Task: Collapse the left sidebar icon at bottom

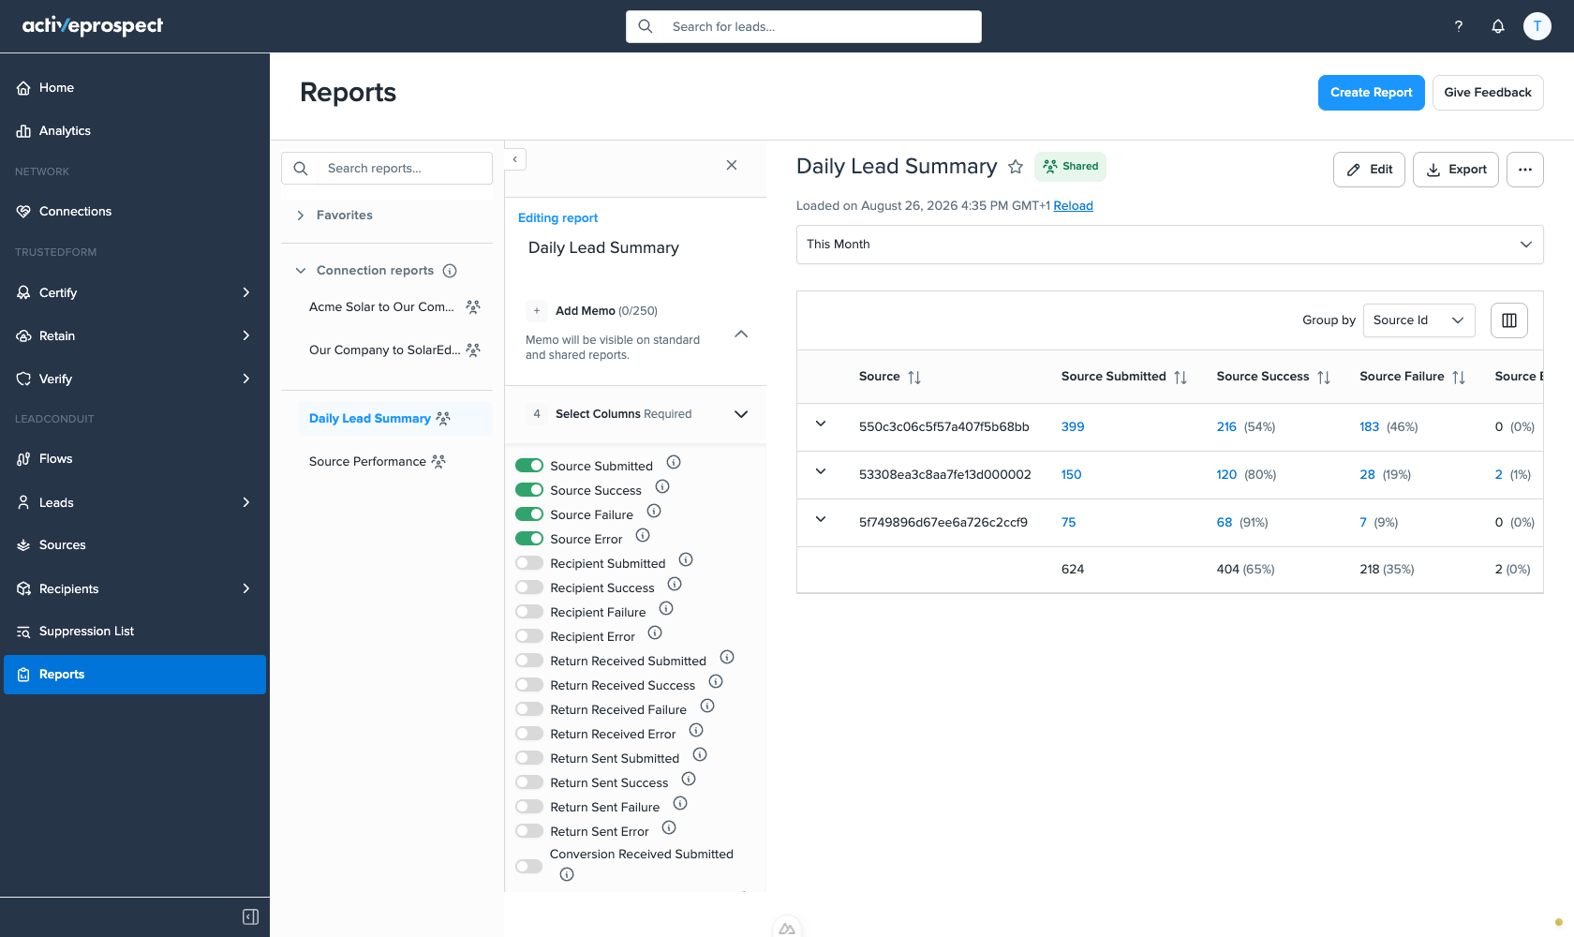Action: [x=250, y=917]
